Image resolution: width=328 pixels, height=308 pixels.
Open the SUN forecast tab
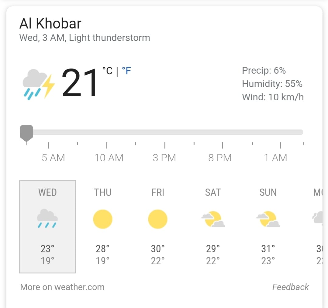tap(268, 227)
